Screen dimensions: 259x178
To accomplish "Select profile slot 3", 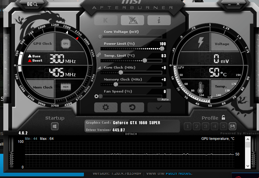I will click(206, 126).
